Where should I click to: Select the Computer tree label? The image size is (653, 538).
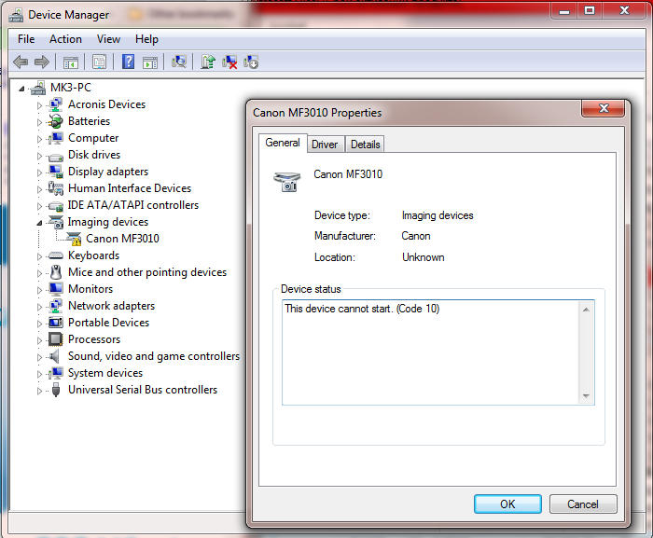tap(93, 138)
